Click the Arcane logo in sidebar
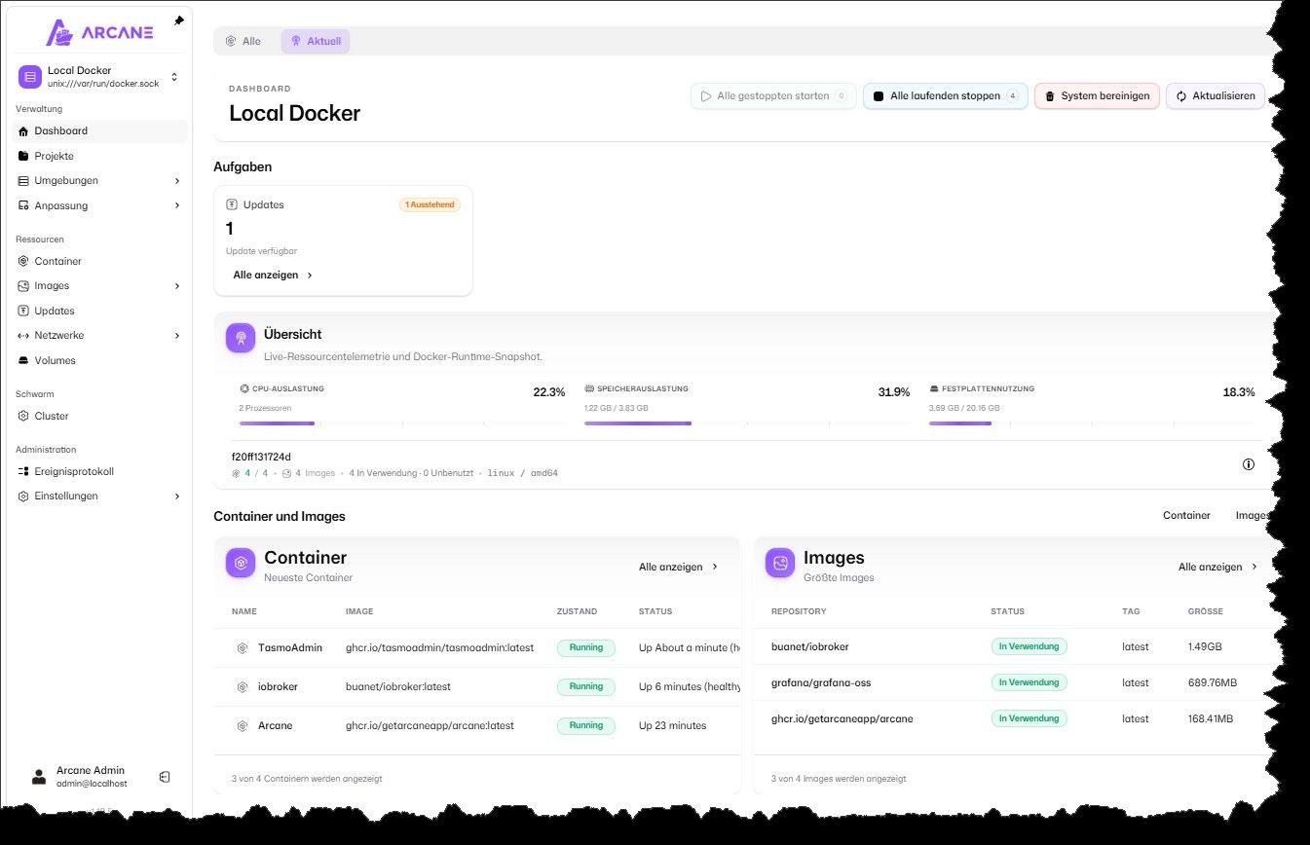The image size is (1310, 845). (99, 32)
